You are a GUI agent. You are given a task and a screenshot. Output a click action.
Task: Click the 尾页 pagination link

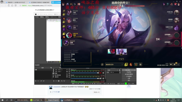[x=59, y=92]
